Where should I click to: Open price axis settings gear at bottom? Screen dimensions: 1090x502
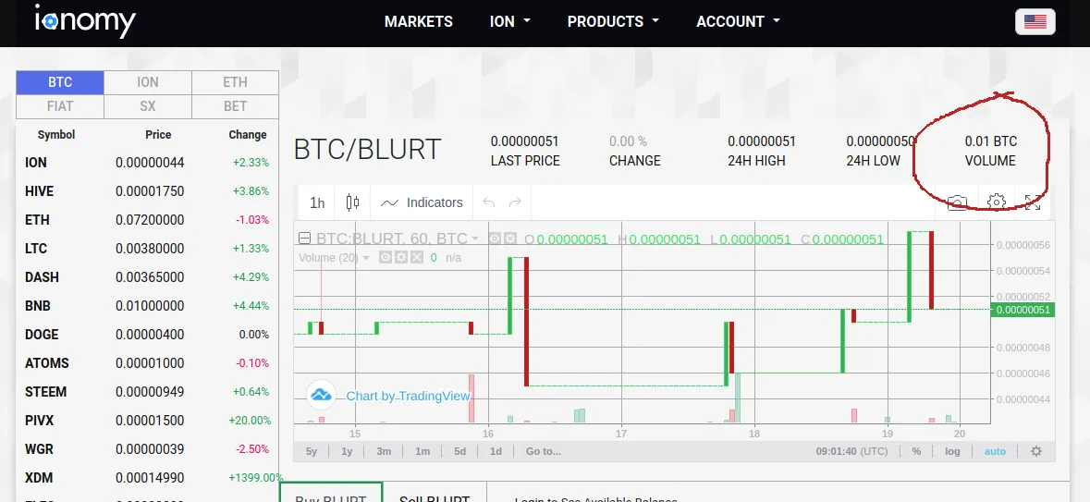point(1035,451)
